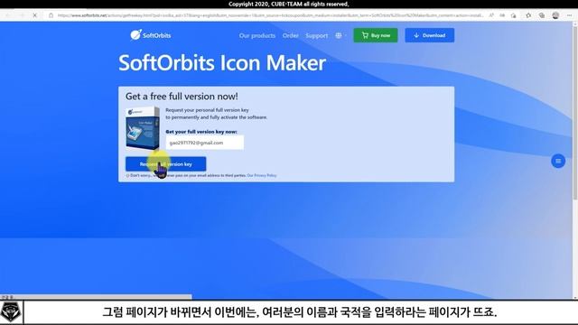Open the Order menu item
This screenshot has height=325, width=578.
[x=290, y=35]
